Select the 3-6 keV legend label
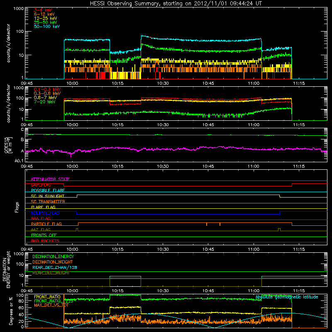The width and height of the screenshot is (332, 332). [x=43, y=10]
